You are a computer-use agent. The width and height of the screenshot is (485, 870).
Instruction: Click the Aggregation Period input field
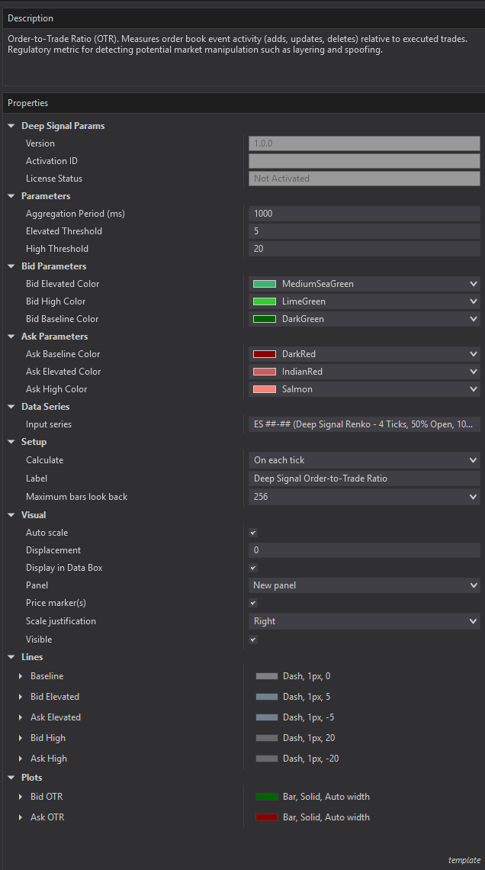coord(364,214)
